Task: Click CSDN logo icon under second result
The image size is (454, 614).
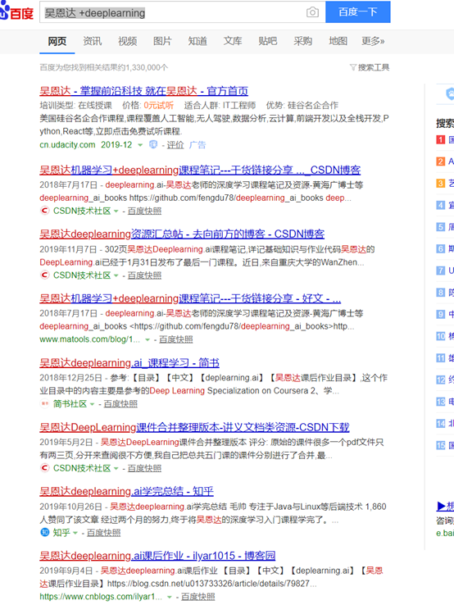Action: point(45,211)
